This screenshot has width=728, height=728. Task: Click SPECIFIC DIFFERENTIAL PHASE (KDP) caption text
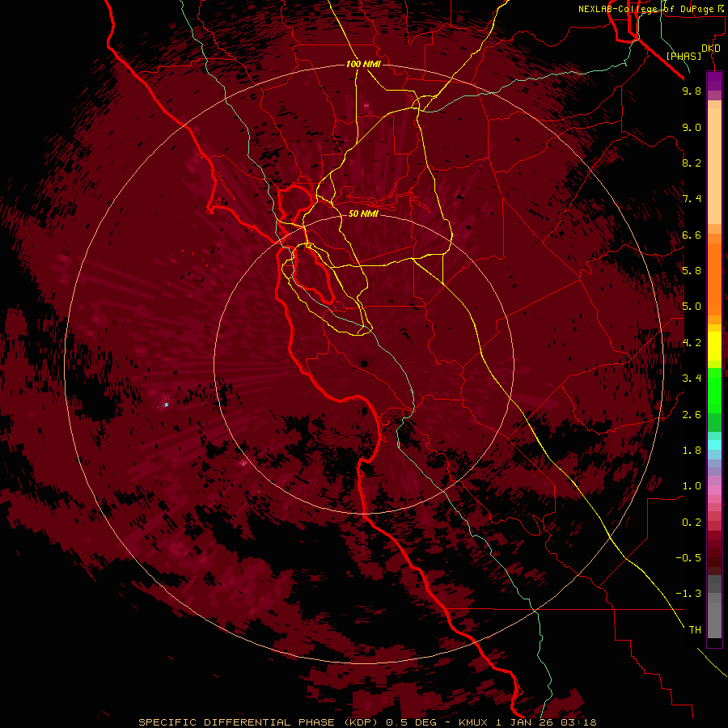[x=259, y=722]
